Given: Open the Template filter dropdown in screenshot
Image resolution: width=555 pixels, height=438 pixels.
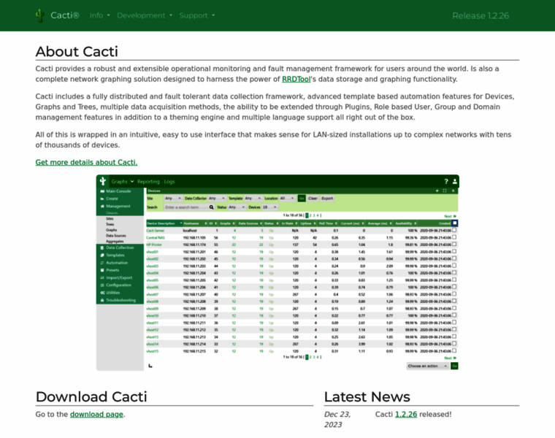Looking at the screenshot, I should click(253, 199).
